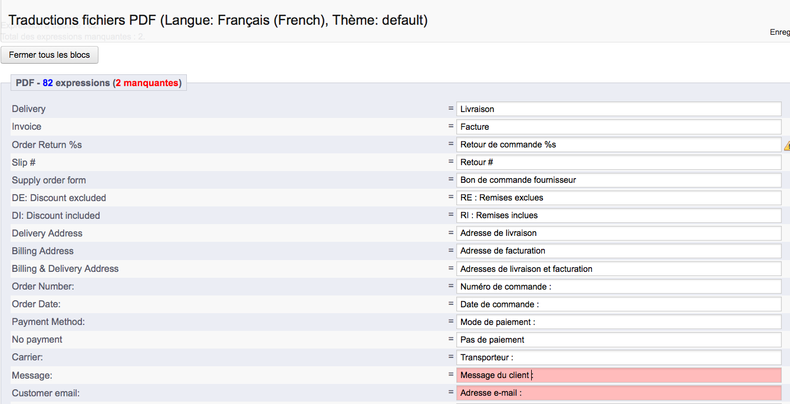The height and width of the screenshot is (404, 790).
Task: Focus the 'Pas de paiement' text box
Action: (x=618, y=340)
